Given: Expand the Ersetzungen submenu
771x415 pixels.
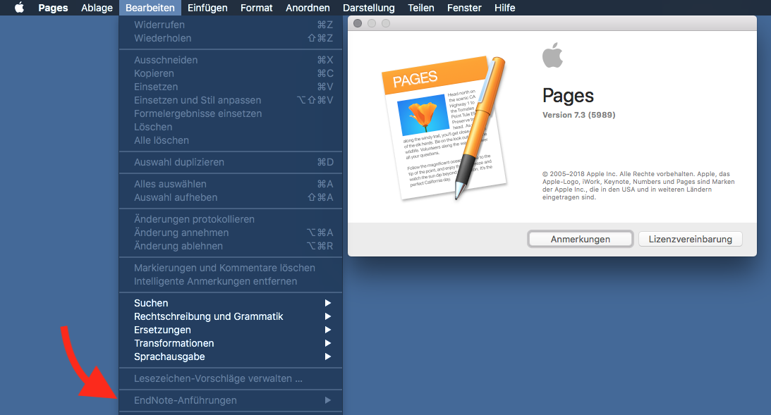Looking at the screenshot, I should point(231,330).
